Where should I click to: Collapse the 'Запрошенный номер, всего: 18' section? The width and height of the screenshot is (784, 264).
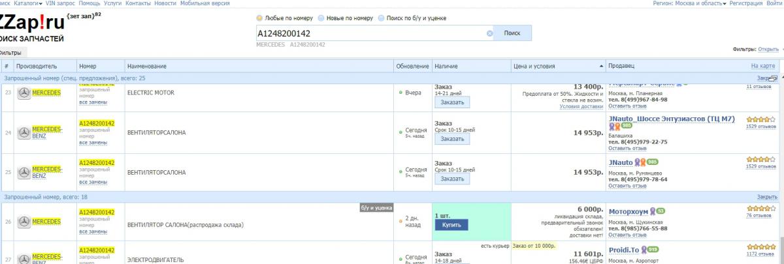[x=766, y=196]
